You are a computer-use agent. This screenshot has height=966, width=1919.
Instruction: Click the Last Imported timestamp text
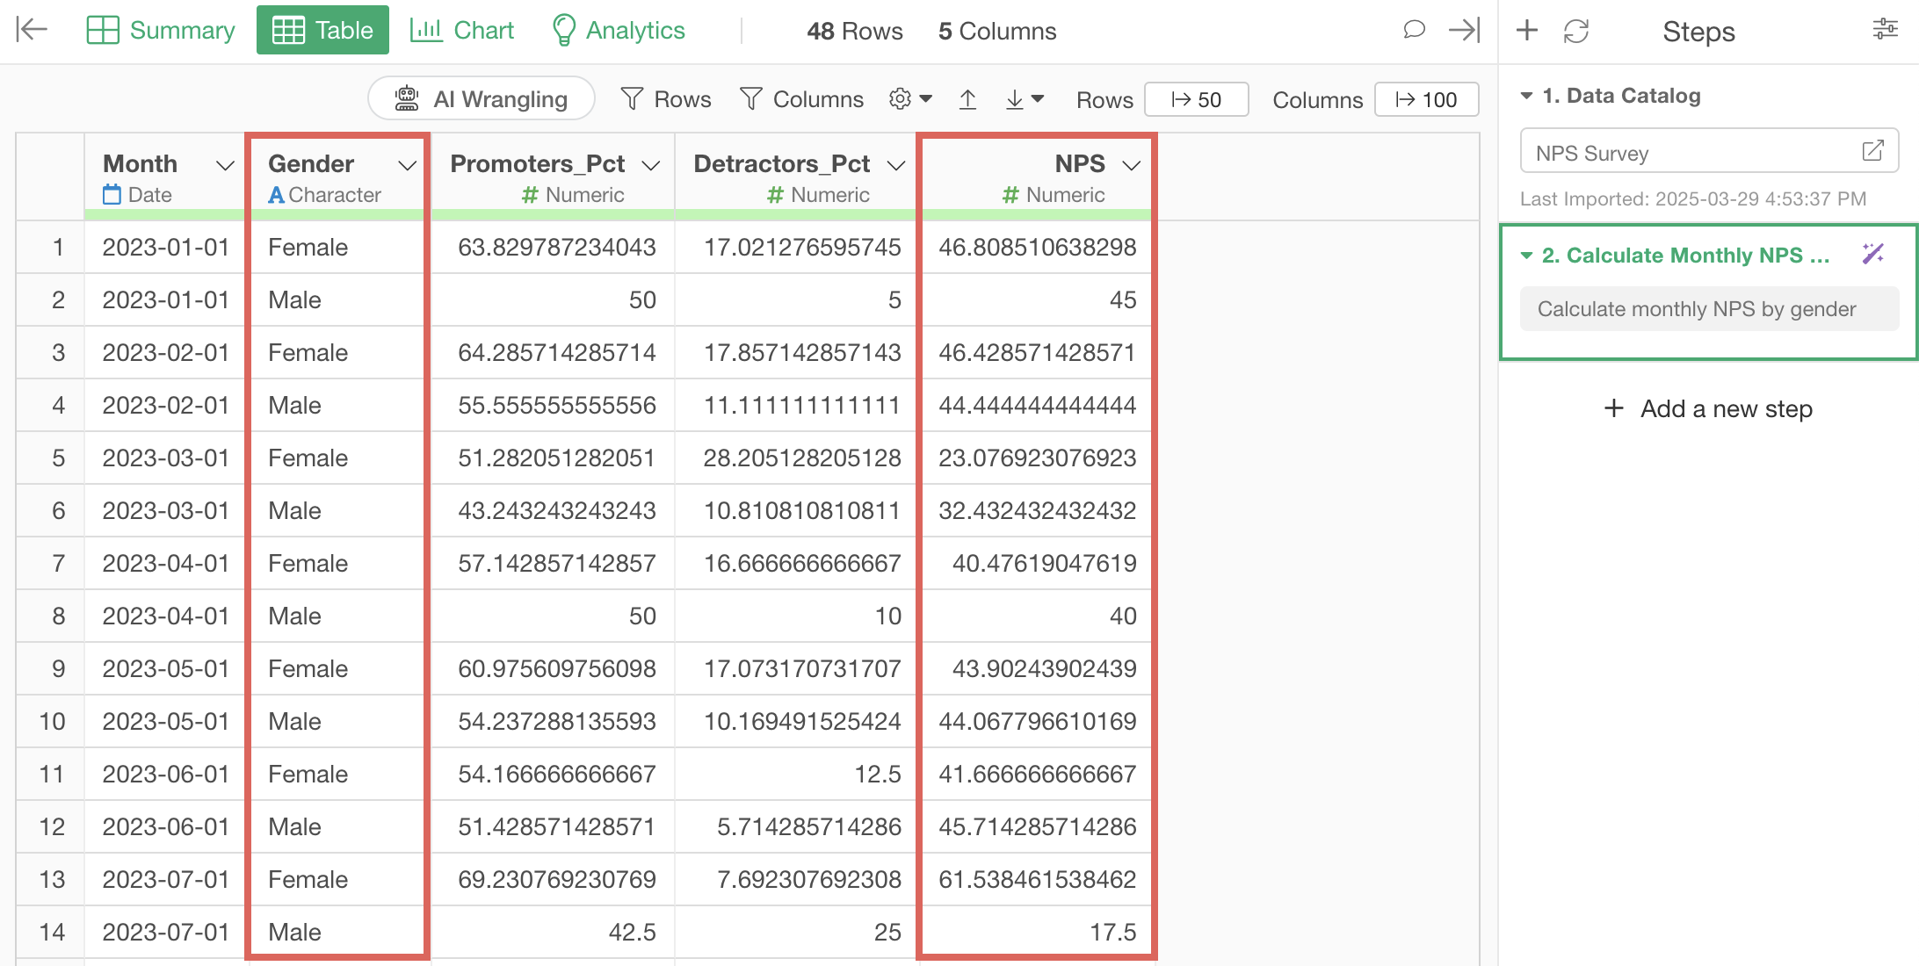click(1693, 198)
